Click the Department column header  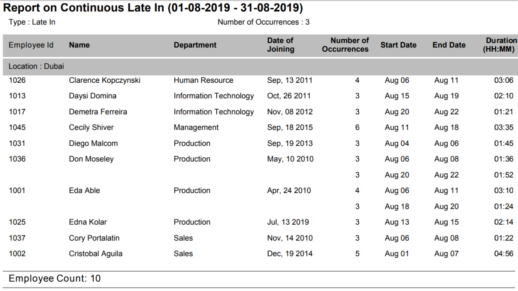click(x=195, y=45)
